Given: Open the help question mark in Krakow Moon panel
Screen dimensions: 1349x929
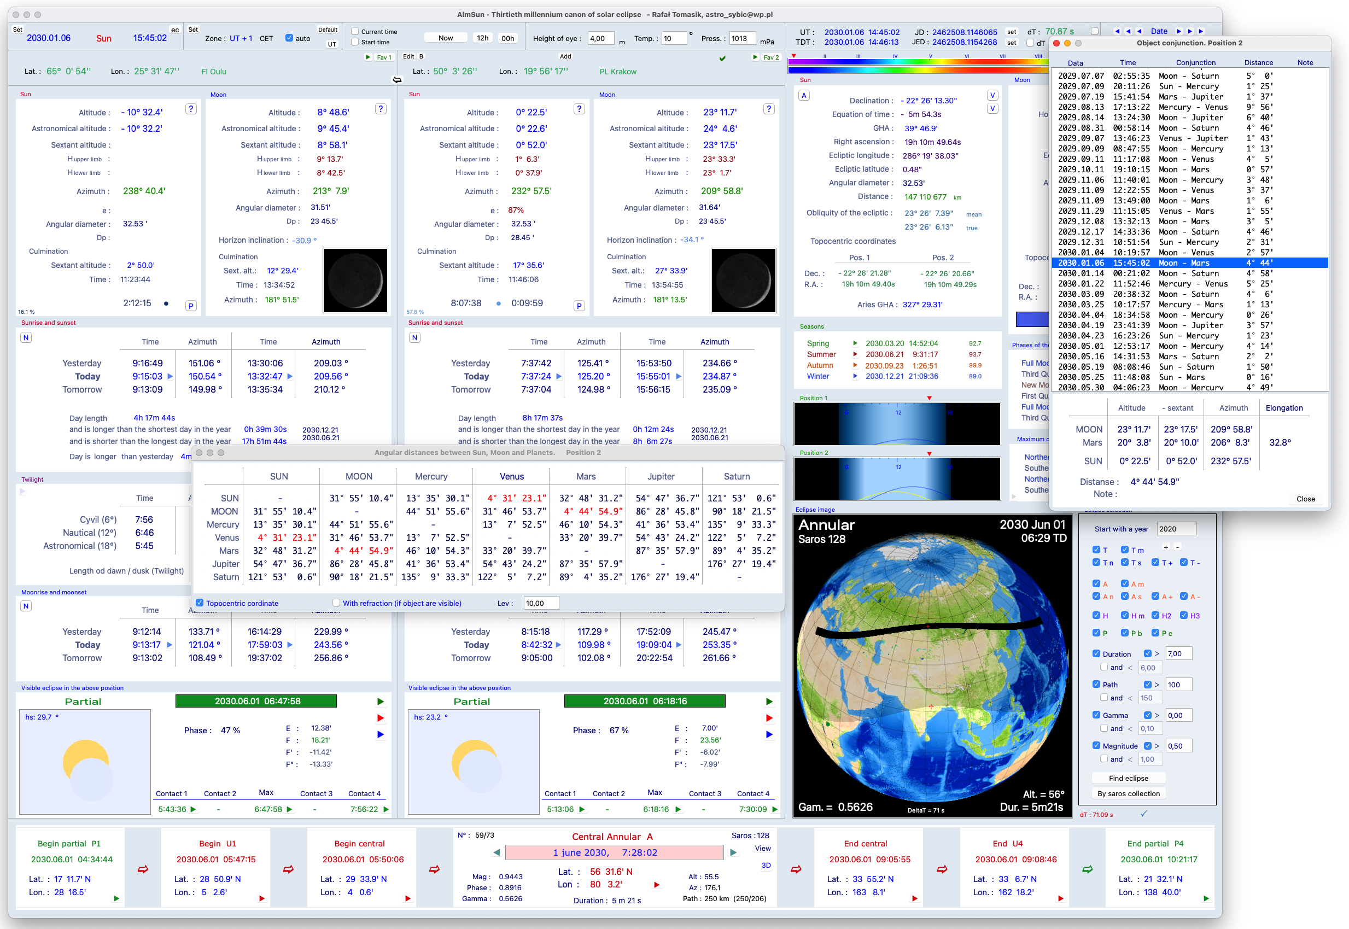Looking at the screenshot, I should coord(768,109).
